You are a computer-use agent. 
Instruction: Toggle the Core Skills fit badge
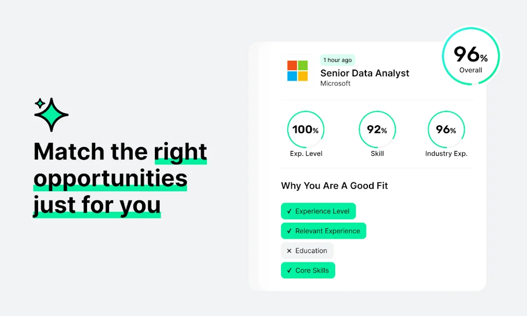(308, 270)
